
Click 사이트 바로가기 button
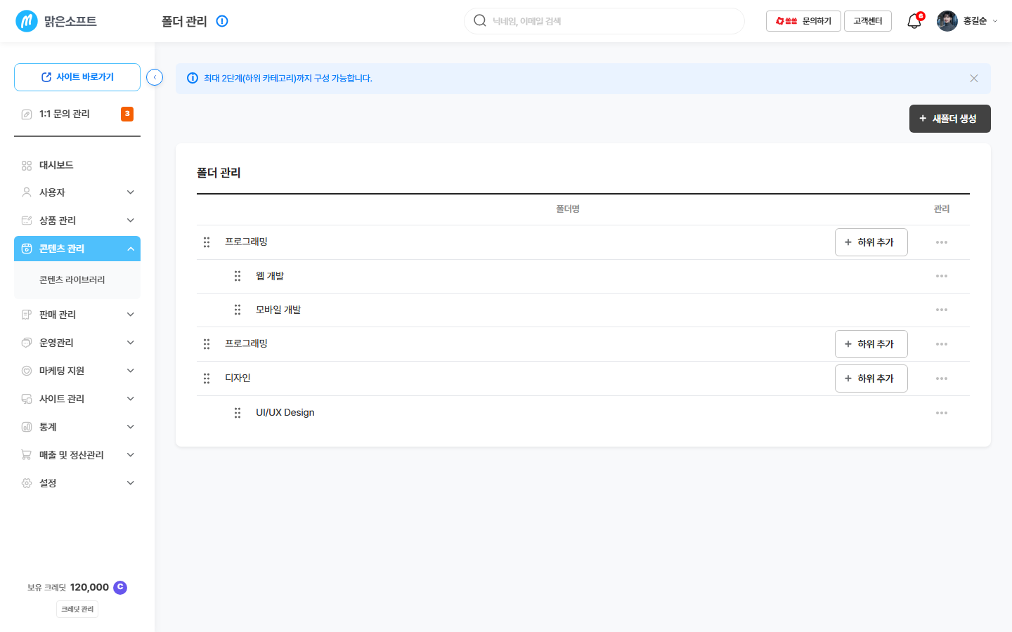[77, 77]
